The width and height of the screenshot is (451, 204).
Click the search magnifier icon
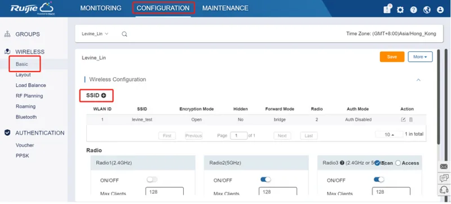tap(124, 34)
